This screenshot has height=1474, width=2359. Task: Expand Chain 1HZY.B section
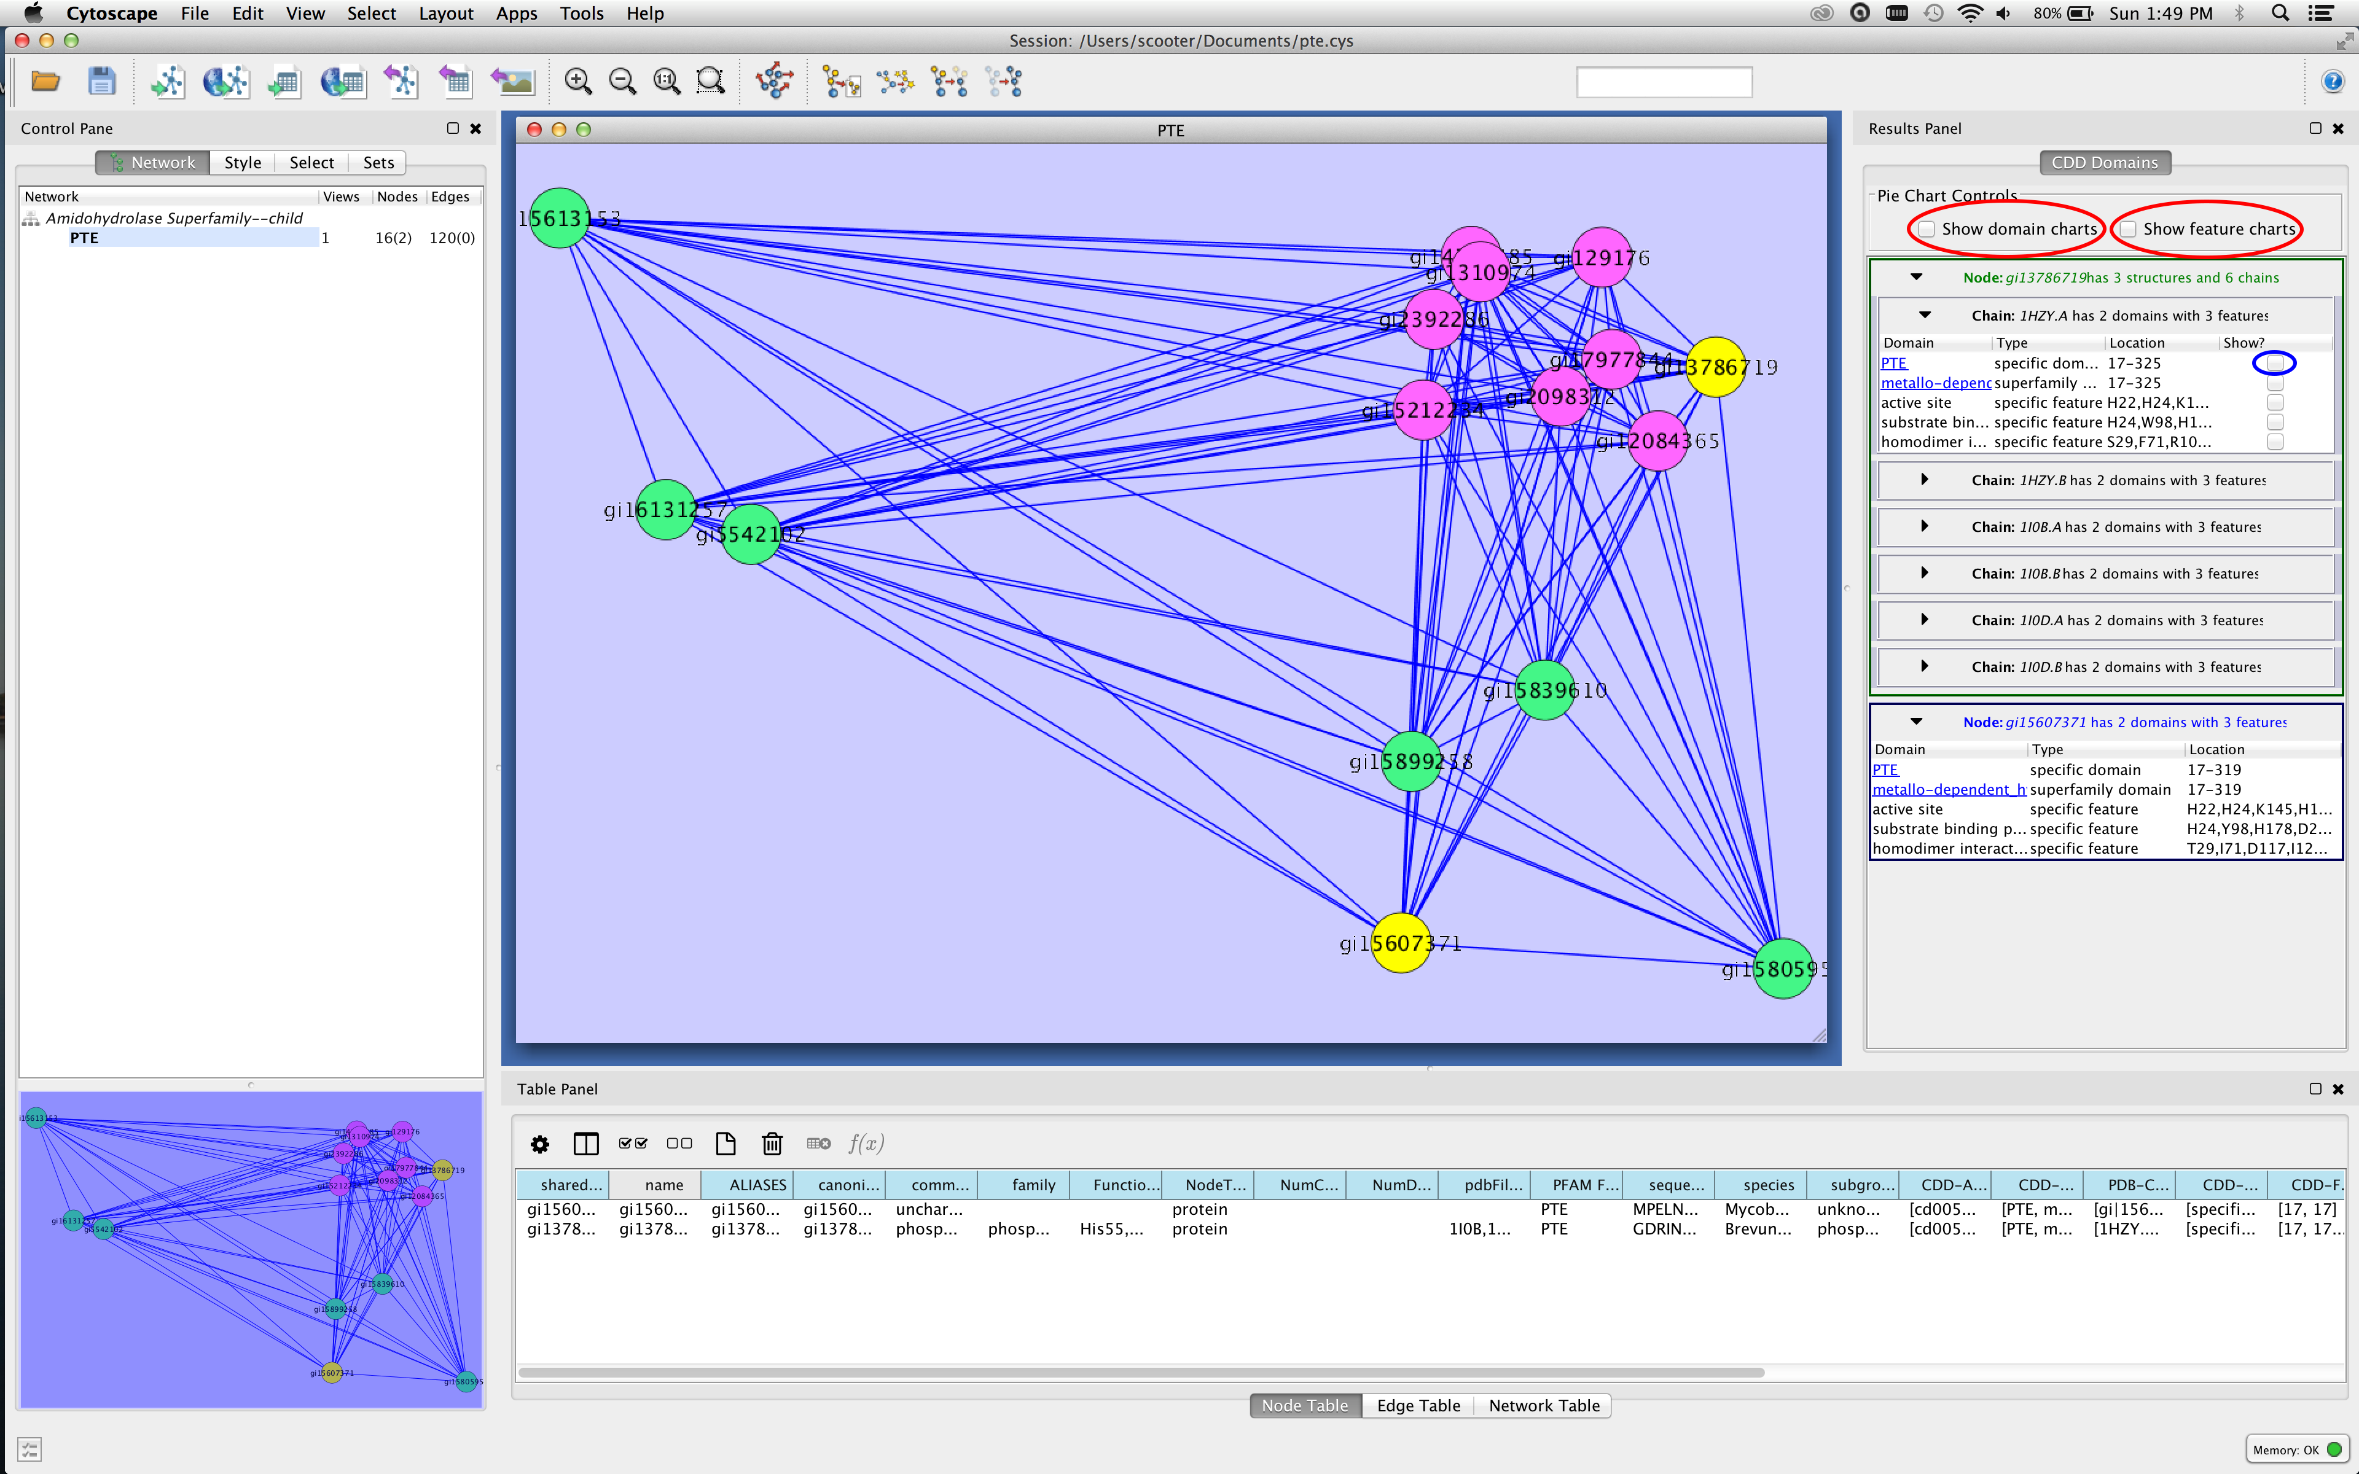click(x=1924, y=480)
